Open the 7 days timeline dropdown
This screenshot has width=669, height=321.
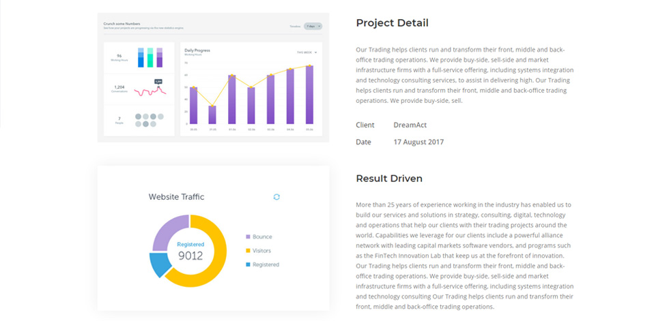[313, 27]
